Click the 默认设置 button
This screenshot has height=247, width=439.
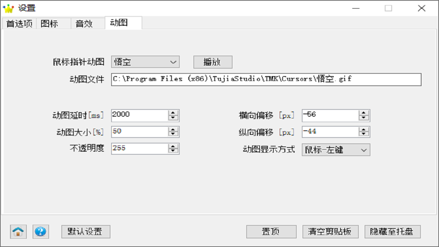click(x=85, y=232)
